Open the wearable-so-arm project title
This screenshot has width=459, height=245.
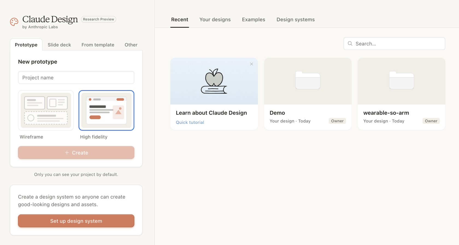[386, 113]
